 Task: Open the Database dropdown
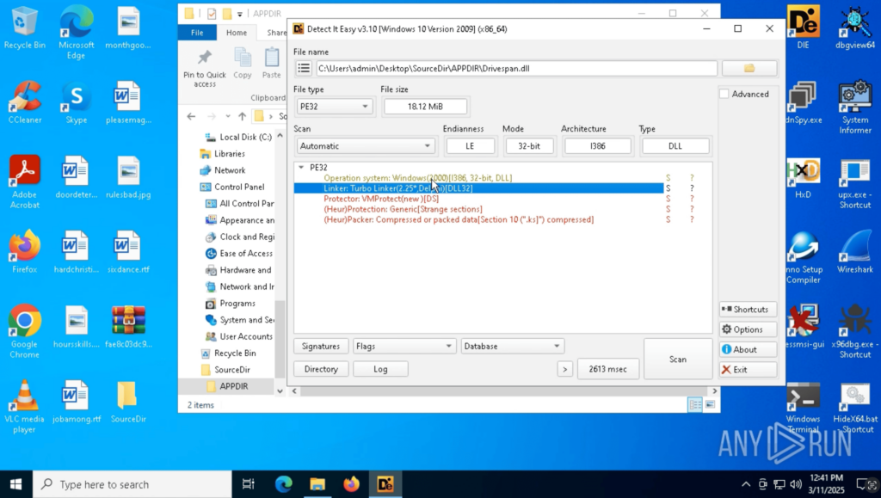512,346
